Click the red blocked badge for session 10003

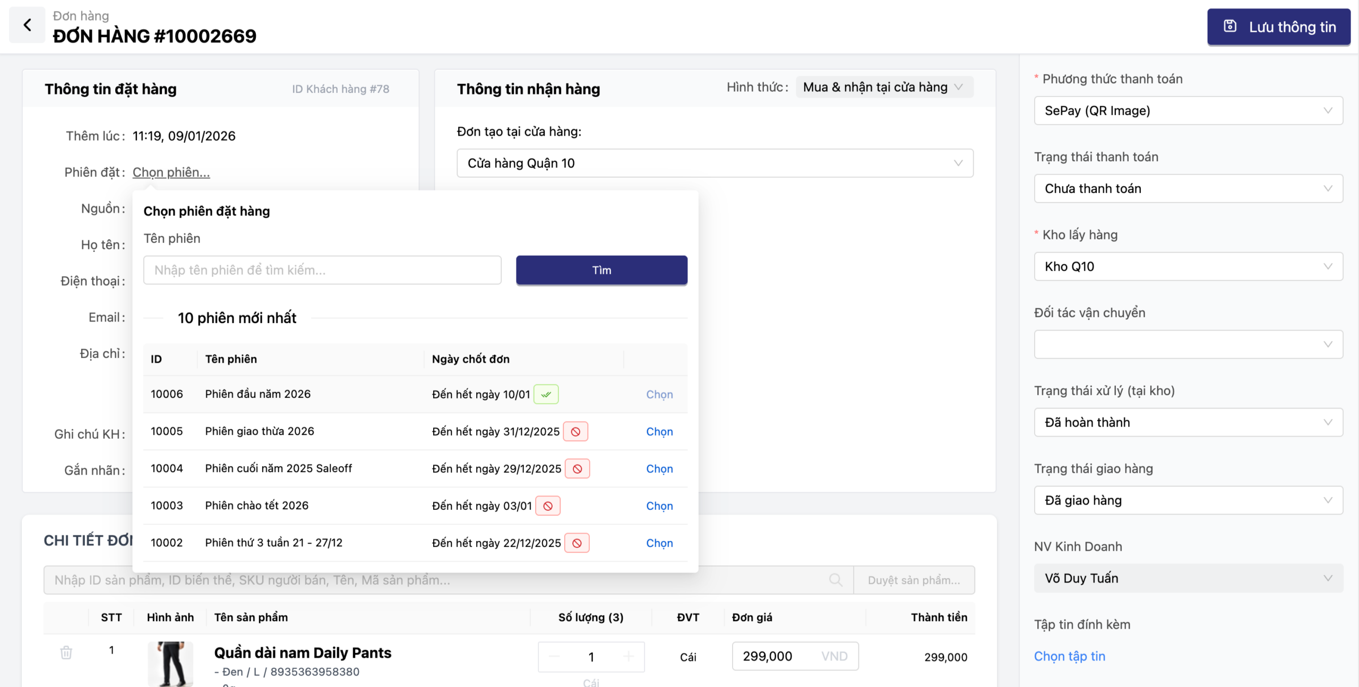pos(548,506)
